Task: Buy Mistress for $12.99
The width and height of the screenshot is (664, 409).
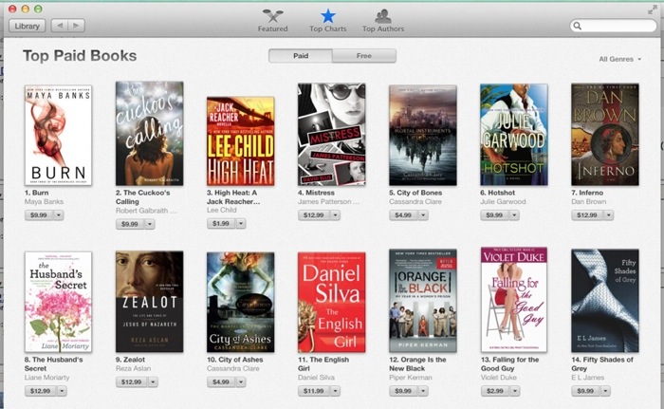Action: (x=313, y=215)
